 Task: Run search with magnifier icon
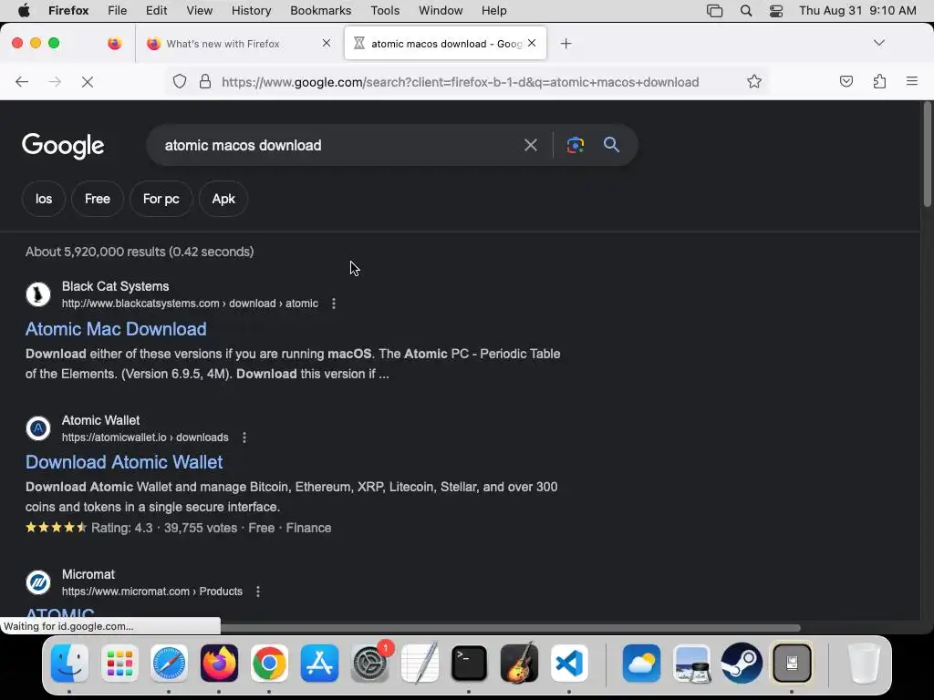tap(611, 145)
